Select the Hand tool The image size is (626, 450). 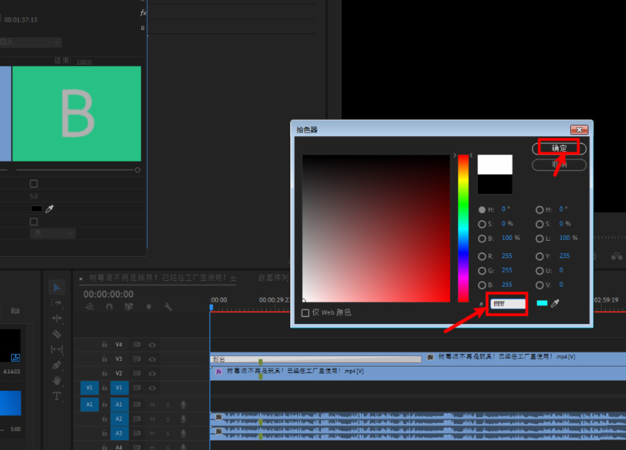[57, 380]
